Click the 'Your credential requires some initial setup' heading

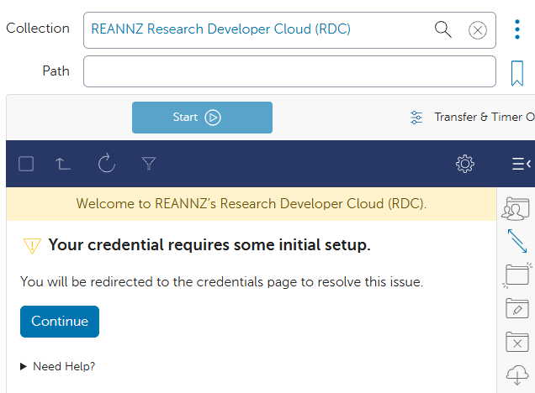(209, 245)
